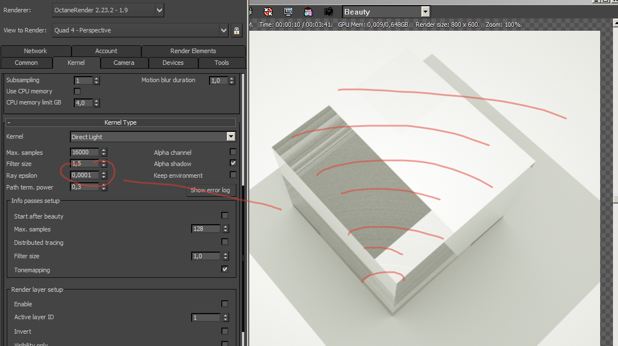This screenshot has width=618, height=346.
Task: Click the info passes Filter size field 1,0
Action: pyautogui.click(x=206, y=256)
